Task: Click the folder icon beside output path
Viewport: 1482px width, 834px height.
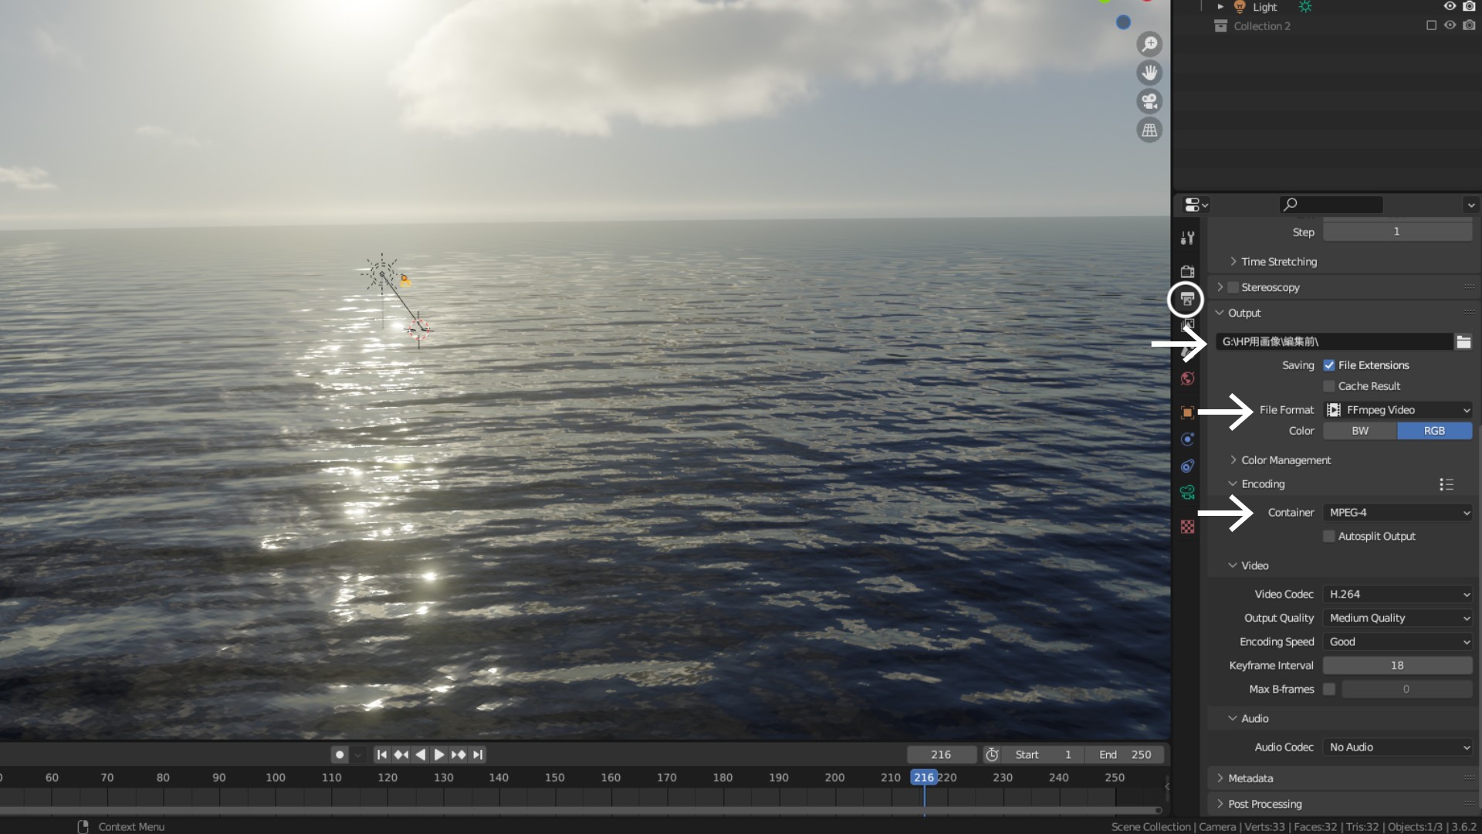Action: click(x=1463, y=342)
